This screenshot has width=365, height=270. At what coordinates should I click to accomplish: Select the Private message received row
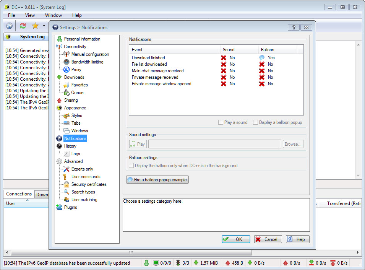216,77
